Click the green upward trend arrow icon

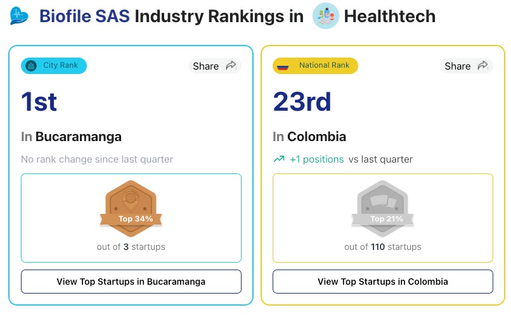click(279, 159)
